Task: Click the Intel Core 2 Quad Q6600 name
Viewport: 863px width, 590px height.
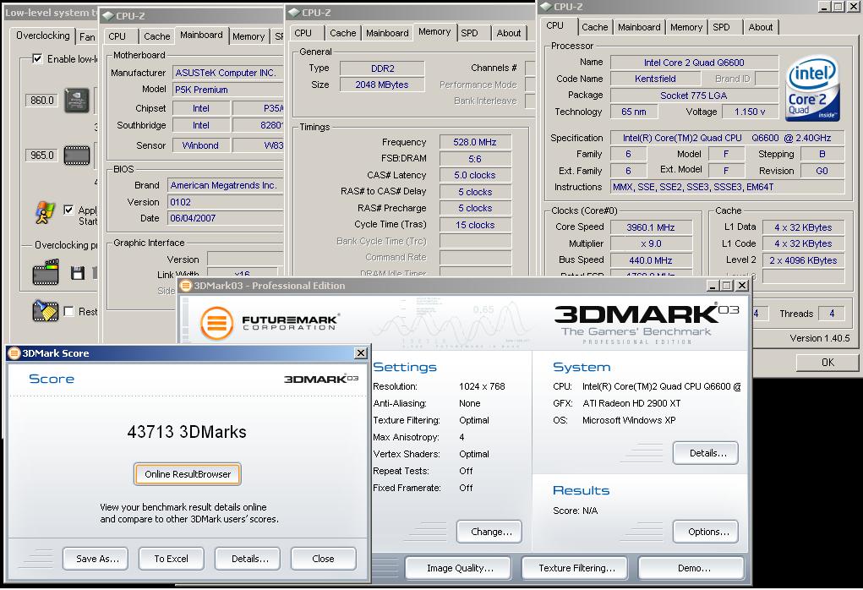Action: click(694, 63)
